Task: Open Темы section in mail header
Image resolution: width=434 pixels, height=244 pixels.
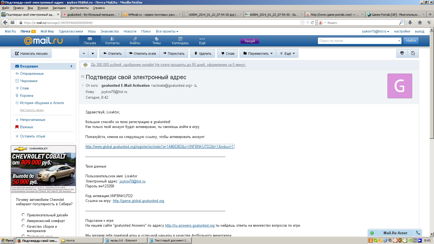Action: coord(157,41)
